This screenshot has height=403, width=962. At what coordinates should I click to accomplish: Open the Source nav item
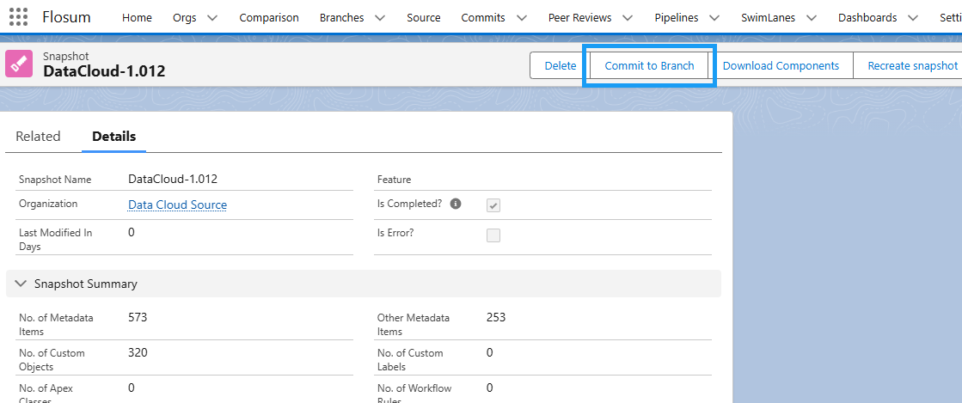[423, 18]
